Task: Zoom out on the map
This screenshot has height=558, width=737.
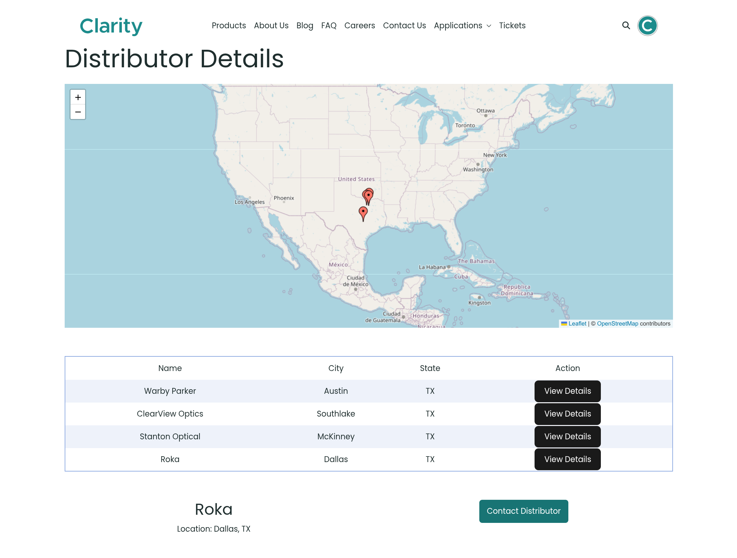Action: click(x=78, y=112)
